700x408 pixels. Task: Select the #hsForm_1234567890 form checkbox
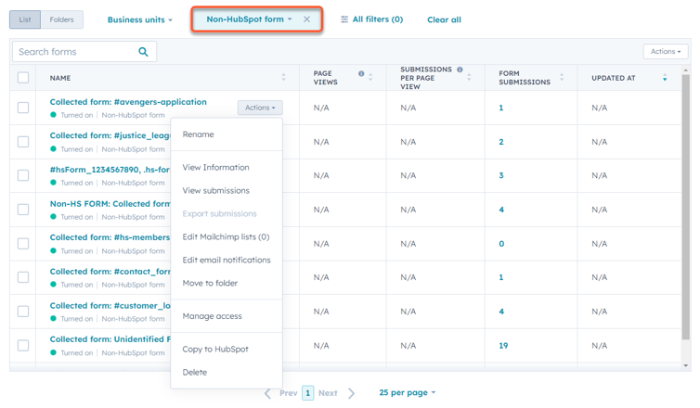[x=23, y=175]
